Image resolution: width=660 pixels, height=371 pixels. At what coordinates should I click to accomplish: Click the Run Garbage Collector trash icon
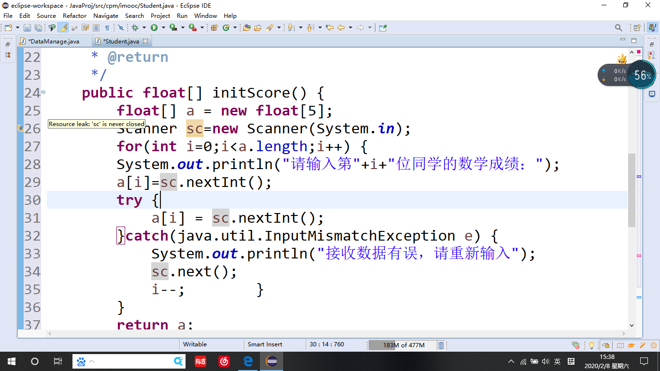pyautogui.click(x=441, y=345)
